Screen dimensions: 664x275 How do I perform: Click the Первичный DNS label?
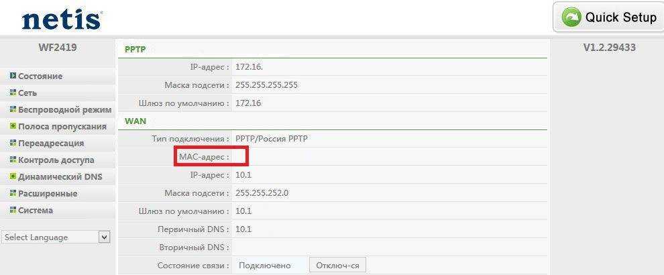pyautogui.click(x=194, y=229)
